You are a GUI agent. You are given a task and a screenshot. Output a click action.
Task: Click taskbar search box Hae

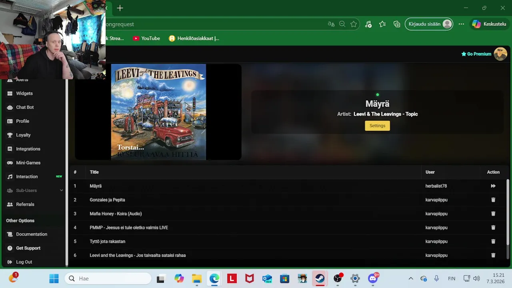pyautogui.click(x=108, y=278)
